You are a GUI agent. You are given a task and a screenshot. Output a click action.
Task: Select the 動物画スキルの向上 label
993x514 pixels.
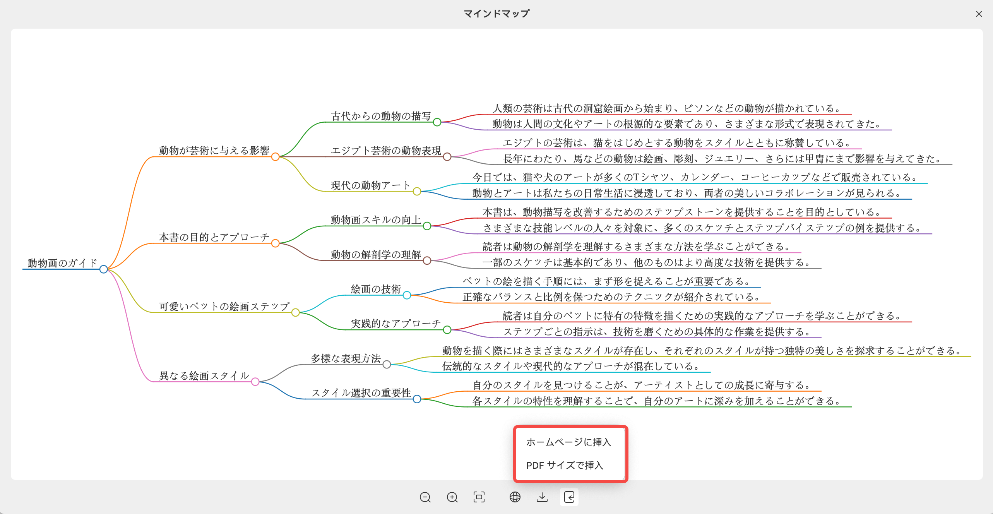click(x=376, y=220)
